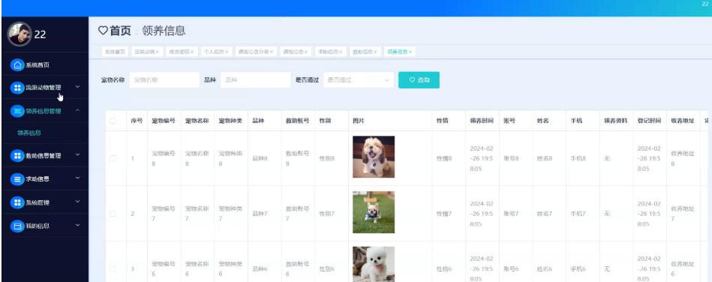
Task: Focus the 宠物名称 input field
Action: 164,80
